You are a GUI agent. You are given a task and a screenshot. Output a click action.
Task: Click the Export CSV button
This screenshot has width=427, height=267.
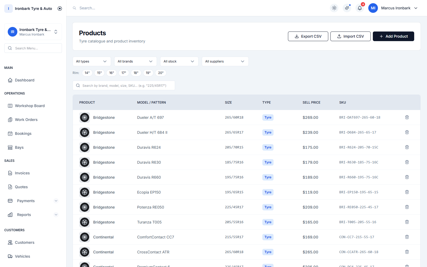[308, 36]
